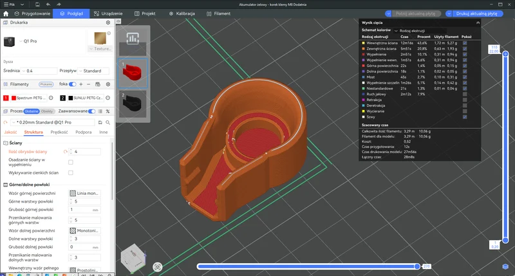Select Obiekty process mode
The width and height of the screenshot is (515, 276).
[x=46, y=111]
